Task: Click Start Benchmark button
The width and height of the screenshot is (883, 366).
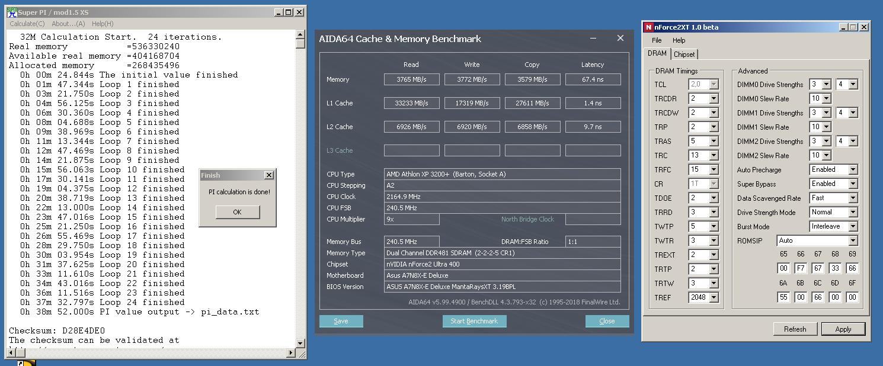Action: tap(474, 321)
